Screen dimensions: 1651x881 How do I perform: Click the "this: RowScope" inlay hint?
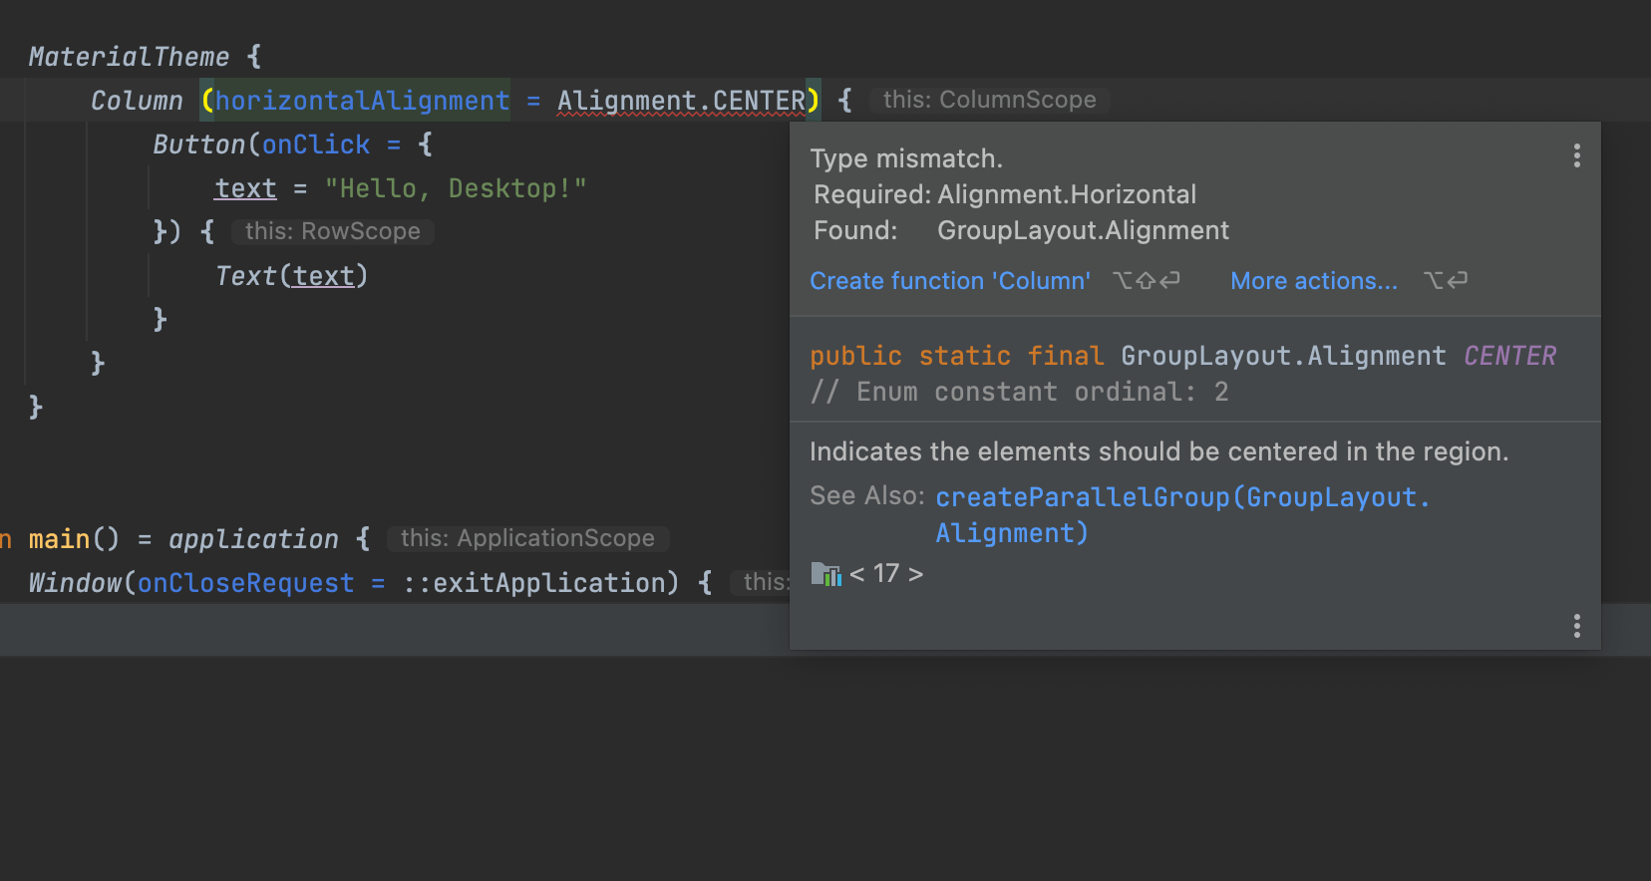pyautogui.click(x=332, y=231)
